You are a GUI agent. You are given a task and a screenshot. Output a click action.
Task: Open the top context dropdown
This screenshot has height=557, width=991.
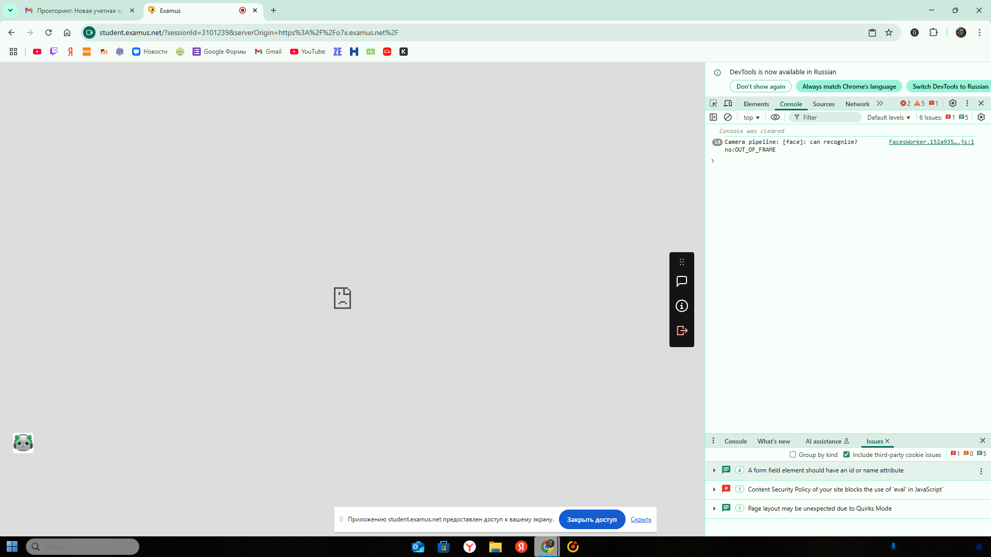tap(752, 118)
